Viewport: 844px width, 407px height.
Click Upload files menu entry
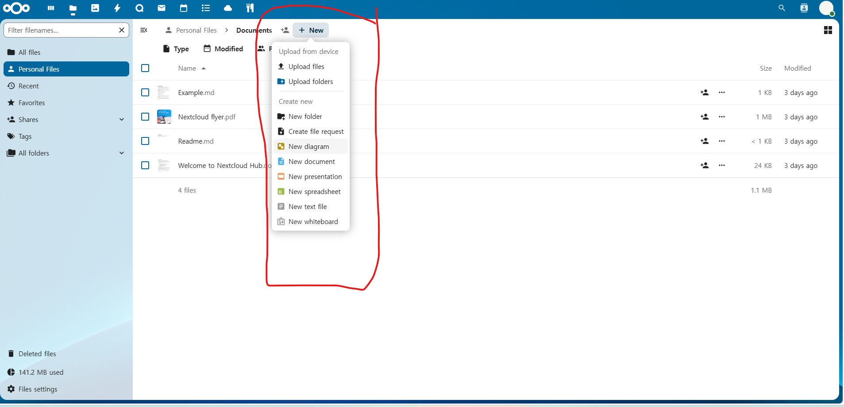point(306,66)
